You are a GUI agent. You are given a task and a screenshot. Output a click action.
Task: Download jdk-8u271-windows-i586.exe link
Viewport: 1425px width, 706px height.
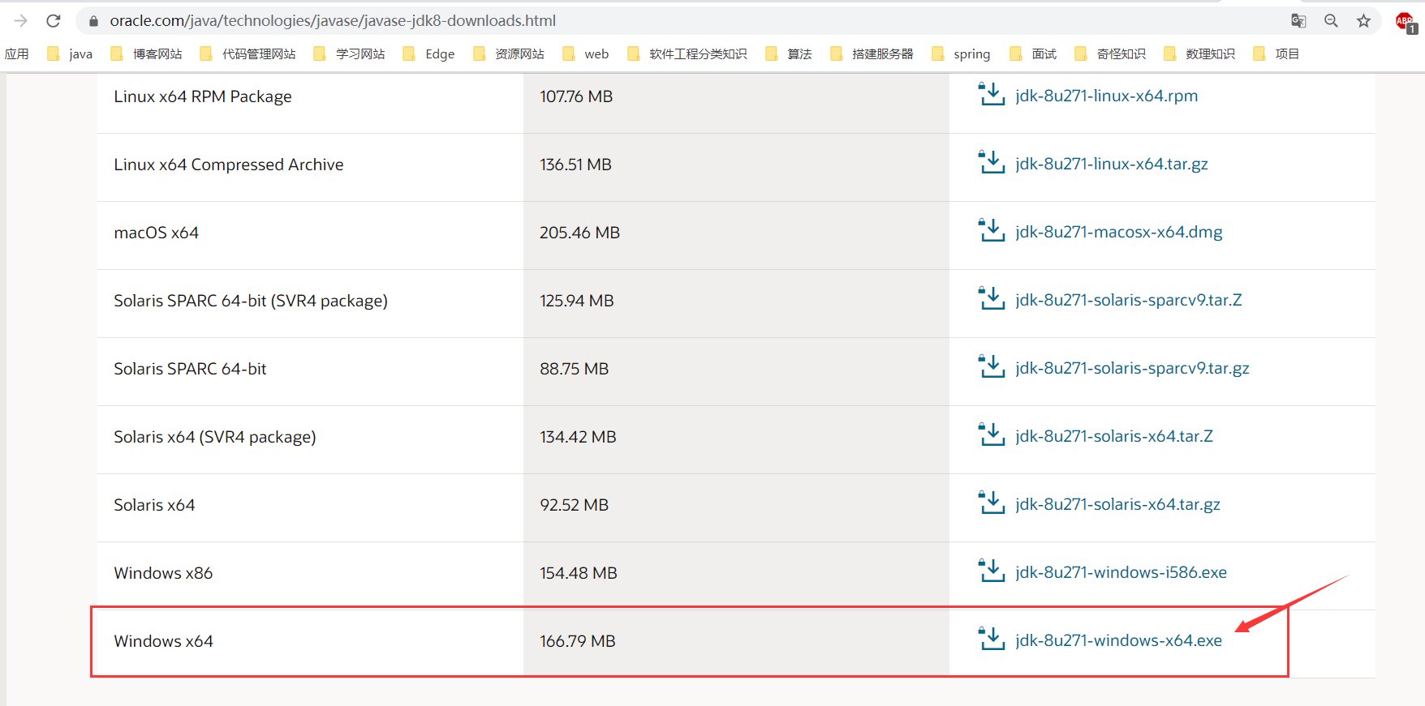pyautogui.click(x=1121, y=572)
